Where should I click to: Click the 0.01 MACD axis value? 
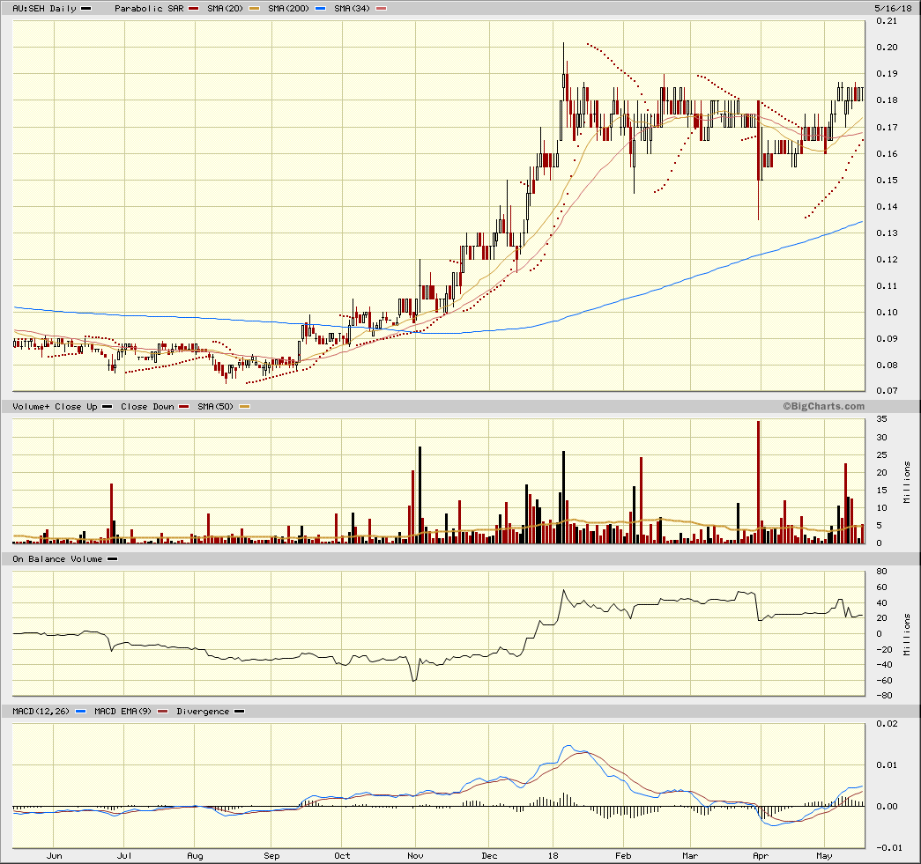887,765
